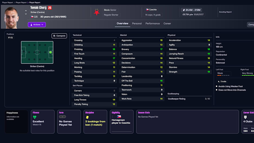Click the Tomáš Chorý player name
The image size is (254, 143).
tap(38, 8)
